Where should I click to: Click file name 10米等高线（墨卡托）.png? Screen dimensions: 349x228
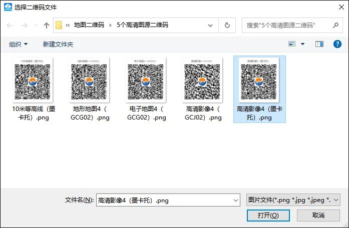[x=34, y=113]
